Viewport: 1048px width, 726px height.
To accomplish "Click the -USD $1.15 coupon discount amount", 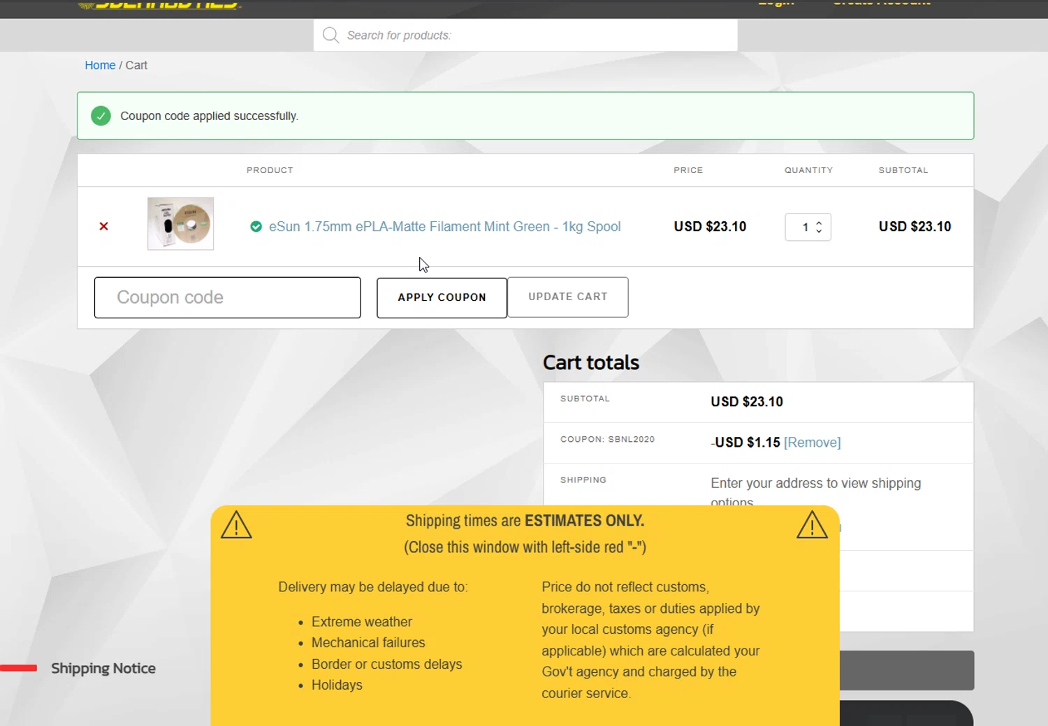I will [x=745, y=443].
